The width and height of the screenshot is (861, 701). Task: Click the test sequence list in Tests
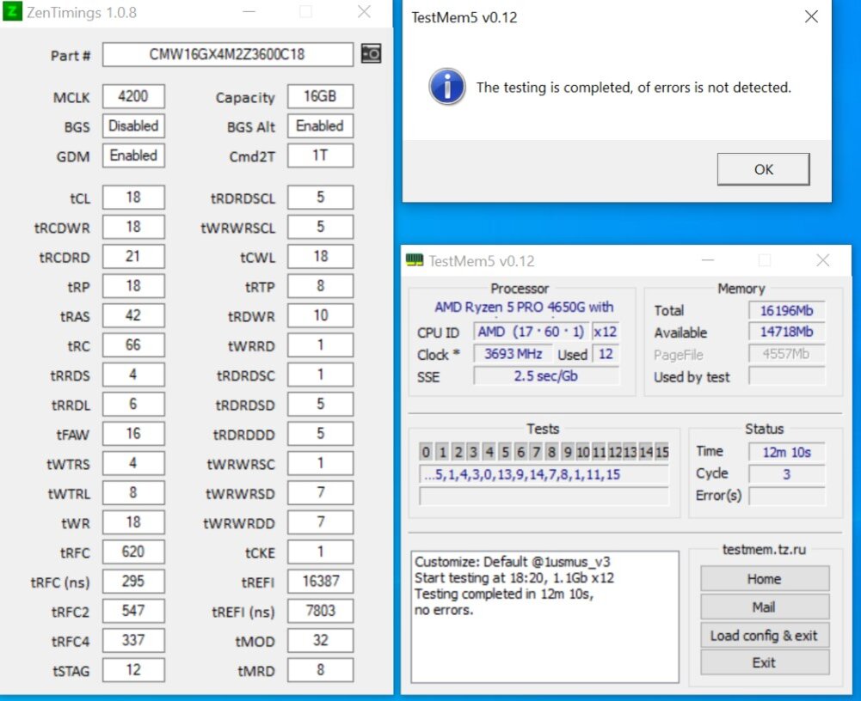point(544,474)
